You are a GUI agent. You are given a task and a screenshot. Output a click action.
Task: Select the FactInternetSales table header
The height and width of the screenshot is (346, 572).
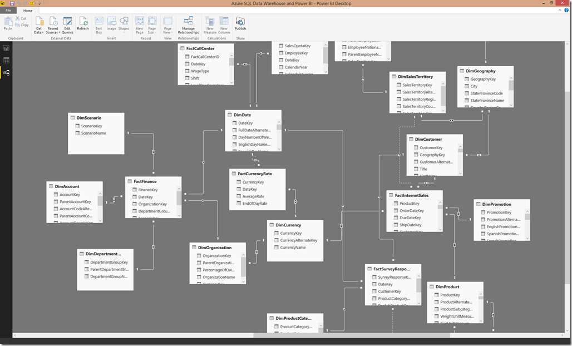415,195
